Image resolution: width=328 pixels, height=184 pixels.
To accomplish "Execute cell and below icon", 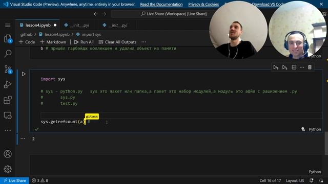I will (284, 67).
